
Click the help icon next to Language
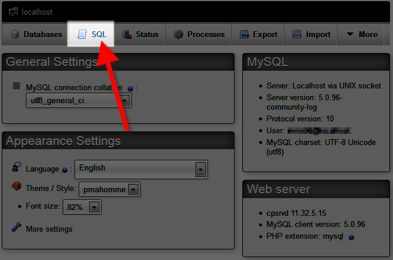tap(65, 170)
